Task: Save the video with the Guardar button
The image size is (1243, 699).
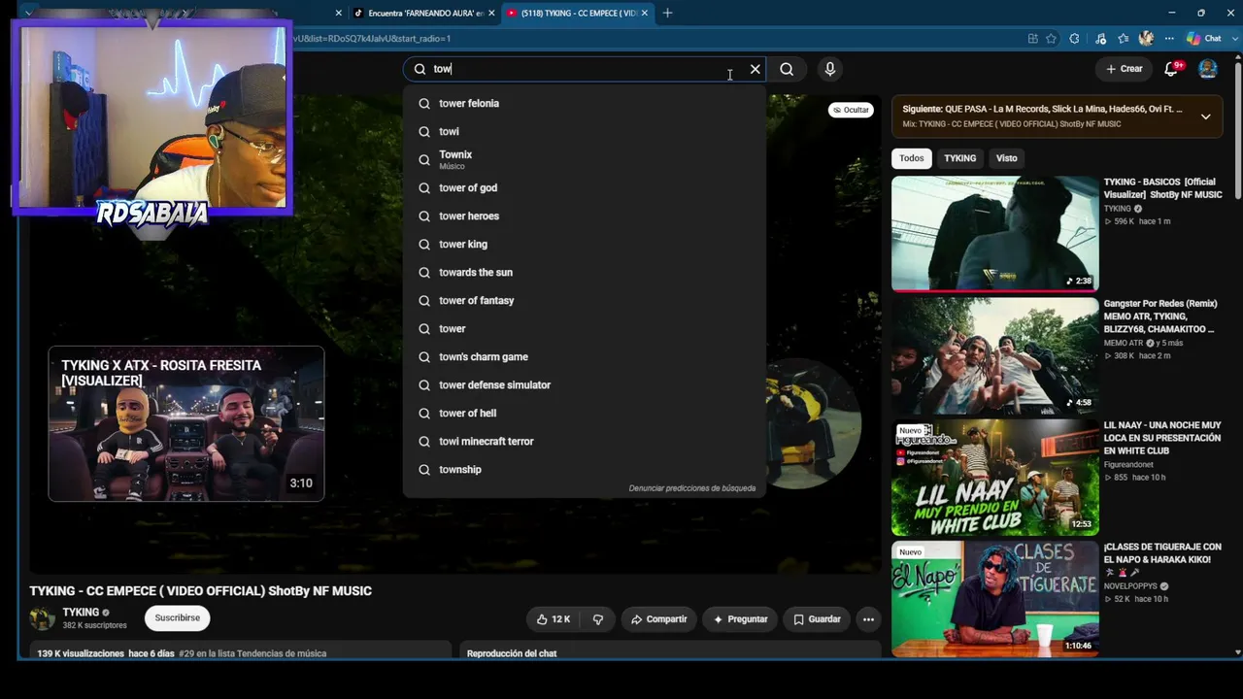Action: [816, 619]
